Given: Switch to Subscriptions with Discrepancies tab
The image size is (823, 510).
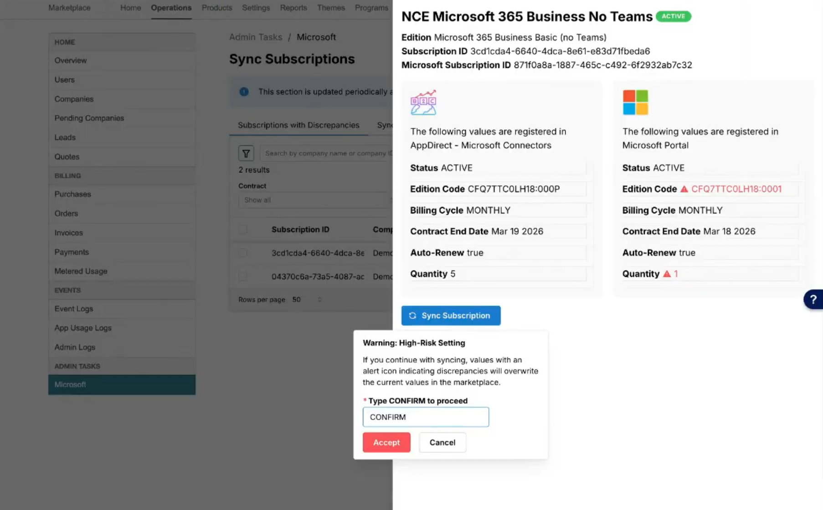Looking at the screenshot, I should [x=298, y=125].
